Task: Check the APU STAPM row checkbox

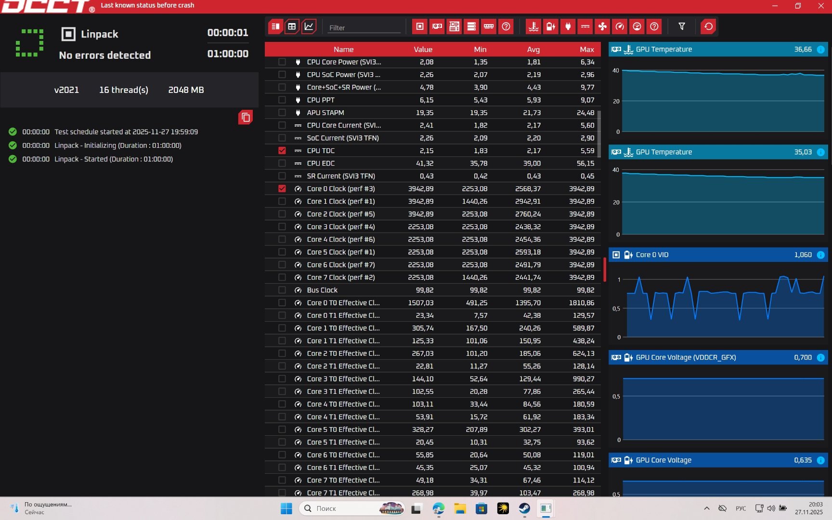Action: [x=282, y=113]
